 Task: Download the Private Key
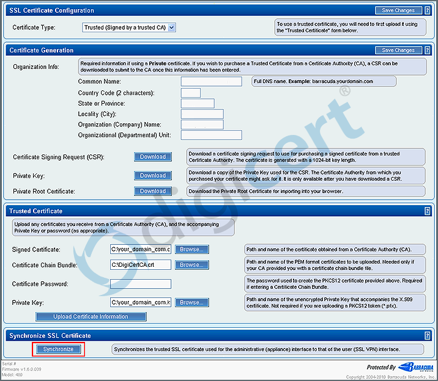(153, 175)
